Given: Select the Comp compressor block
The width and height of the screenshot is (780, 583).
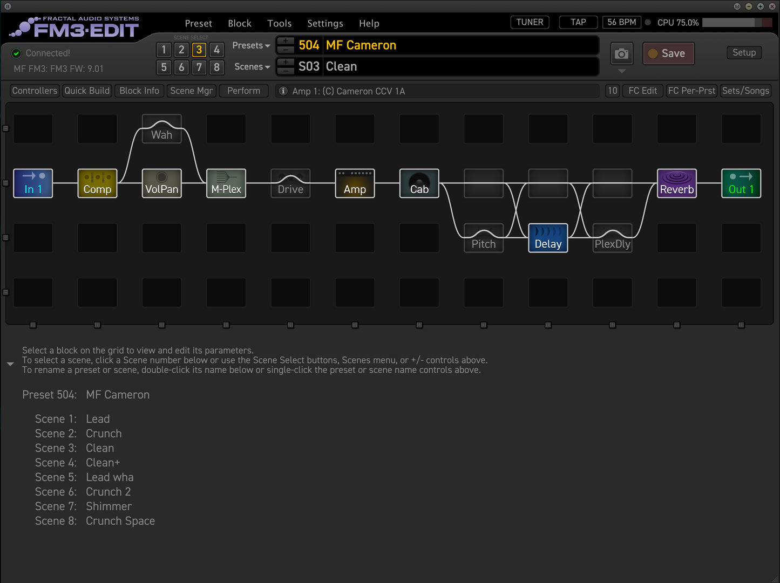Looking at the screenshot, I should pos(97,183).
